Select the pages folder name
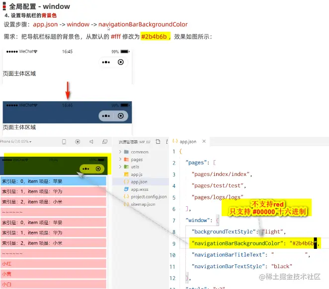The image size is (329, 289). (x=137, y=160)
